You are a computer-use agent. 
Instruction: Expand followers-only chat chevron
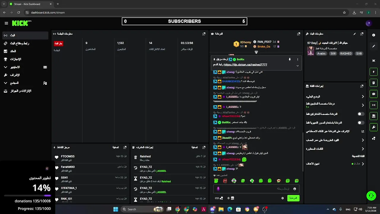tap(362, 105)
